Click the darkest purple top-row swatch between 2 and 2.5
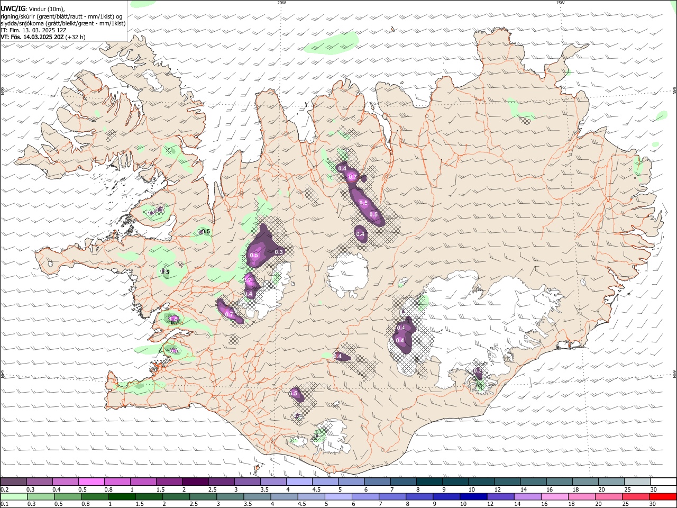Screen dimensions: 677x508 point(195,482)
